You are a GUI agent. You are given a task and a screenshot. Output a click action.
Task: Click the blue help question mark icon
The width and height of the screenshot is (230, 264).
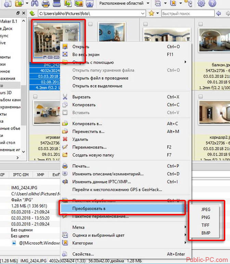click(x=213, y=4)
